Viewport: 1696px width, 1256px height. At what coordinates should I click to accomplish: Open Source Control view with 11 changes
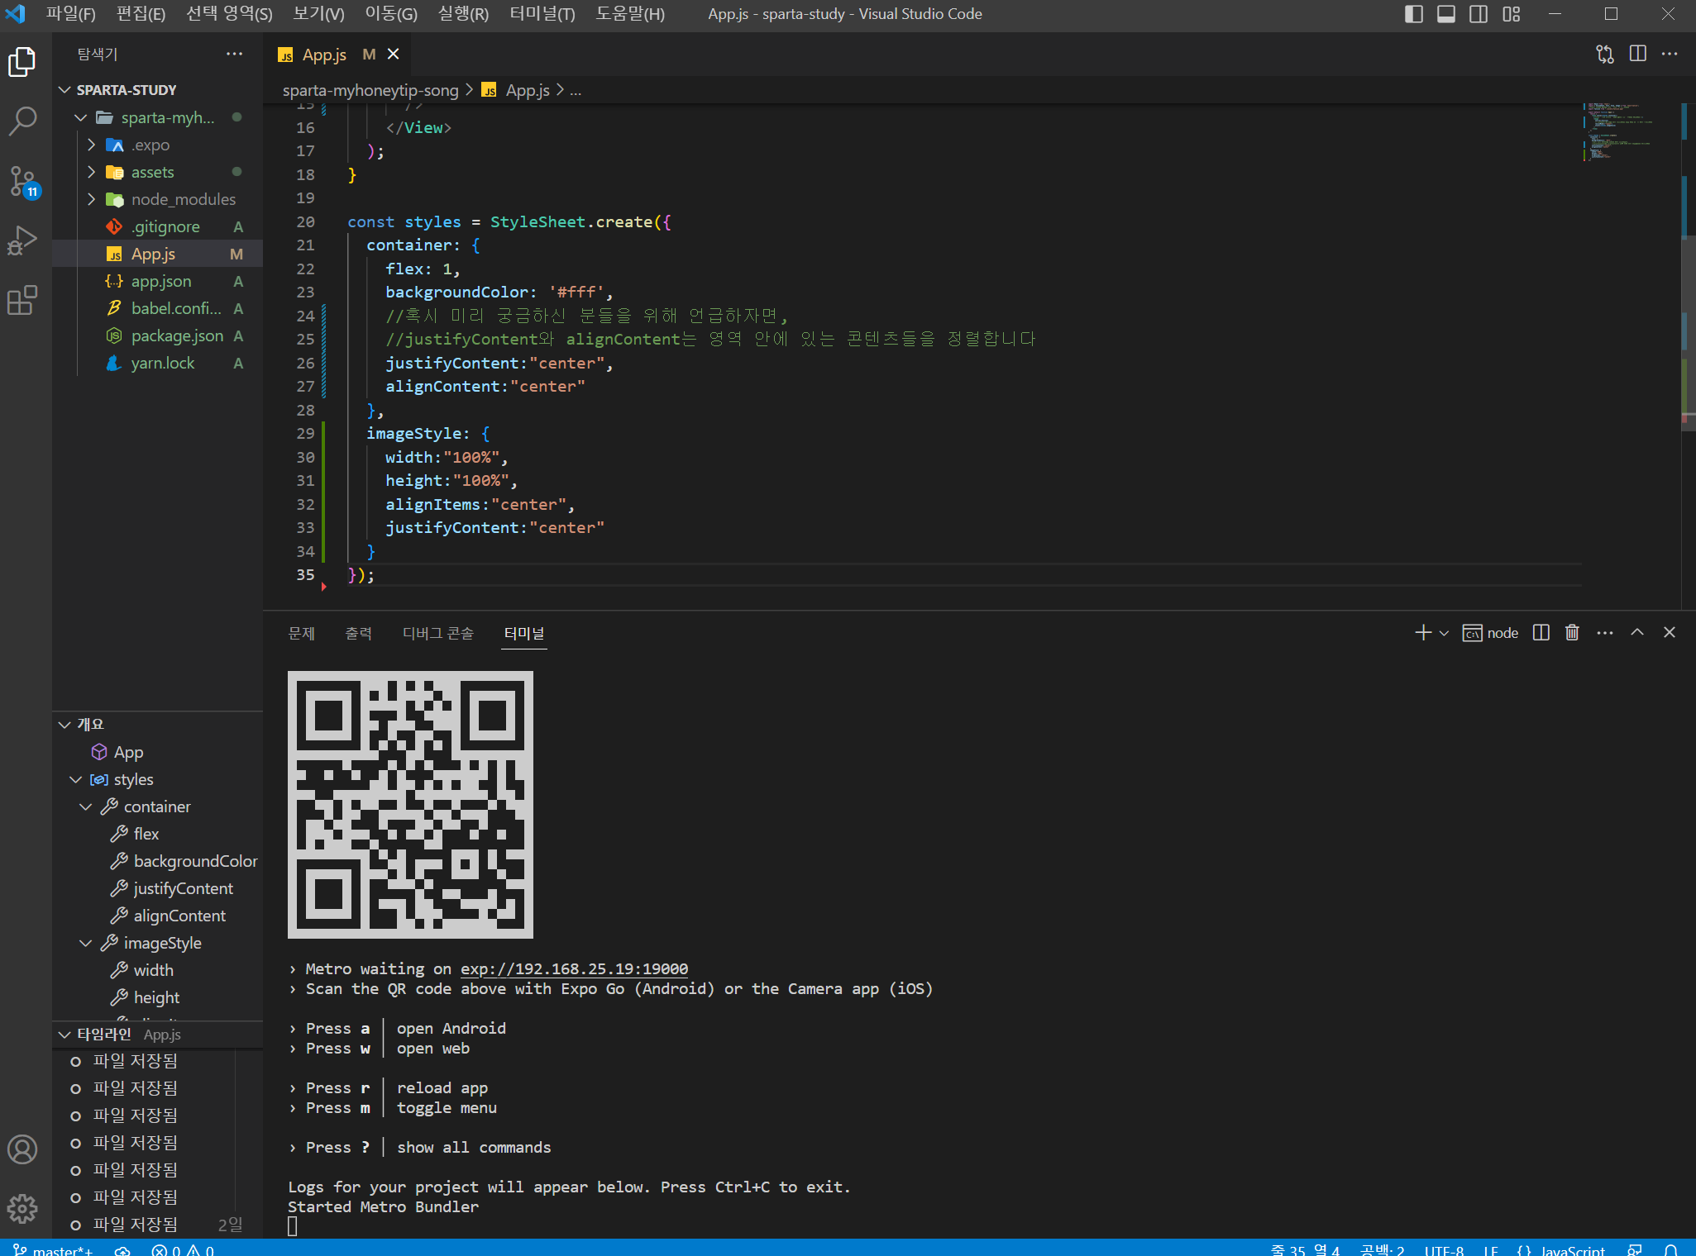point(22,182)
